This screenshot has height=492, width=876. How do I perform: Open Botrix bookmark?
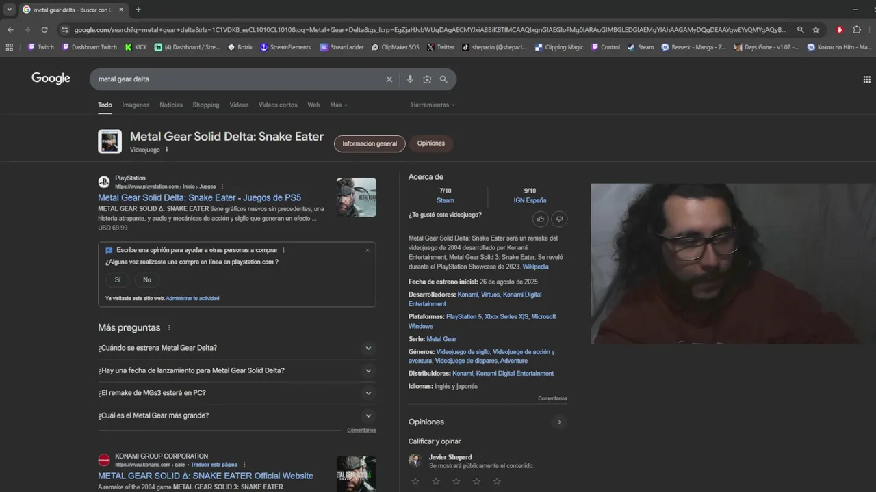240,47
